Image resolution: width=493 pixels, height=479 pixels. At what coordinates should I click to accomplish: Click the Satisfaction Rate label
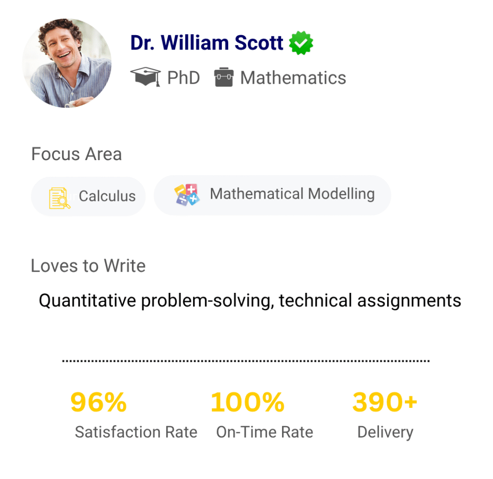click(x=136, y=432)
